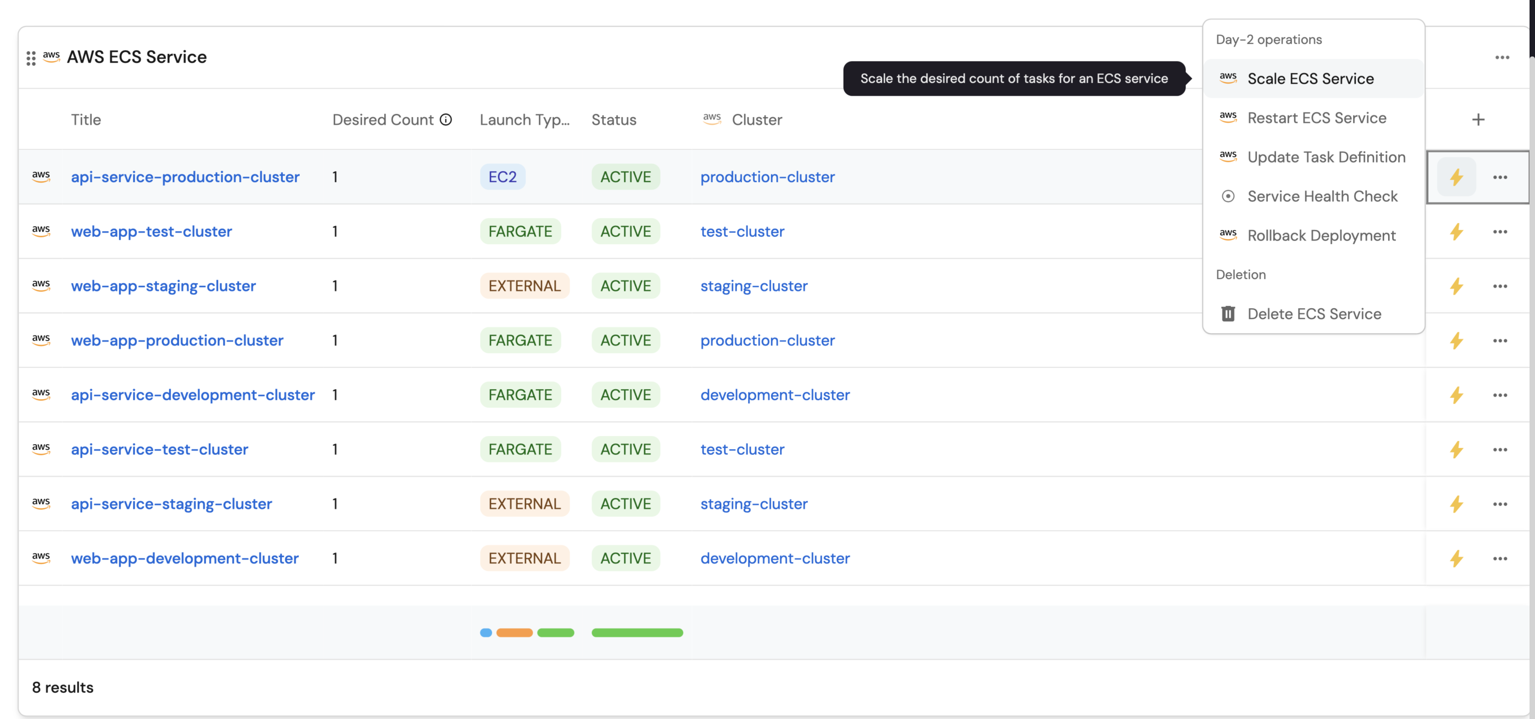Click lightning icon for api-service-production-cluster row

tap(1456, 177)
